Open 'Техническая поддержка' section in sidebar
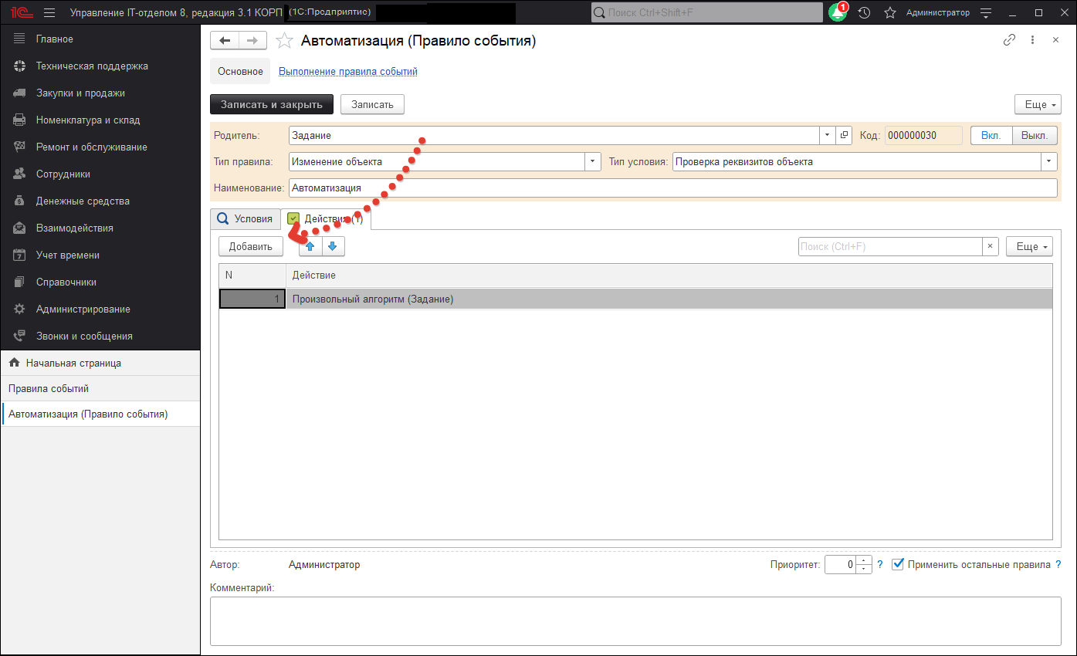Screen dimensions: 1077x656 tap(91, 66)
